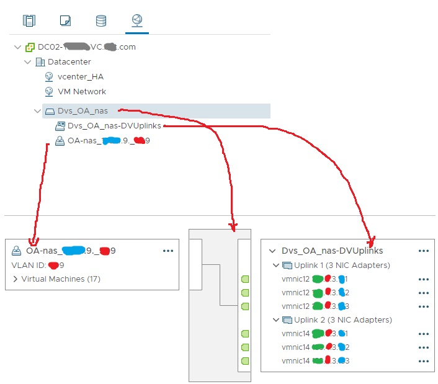Click the Dvs_OA_nas distributed switch icon
Viewport: 438px width, 384px height.
pyautogui.click(x=50, y=111)
